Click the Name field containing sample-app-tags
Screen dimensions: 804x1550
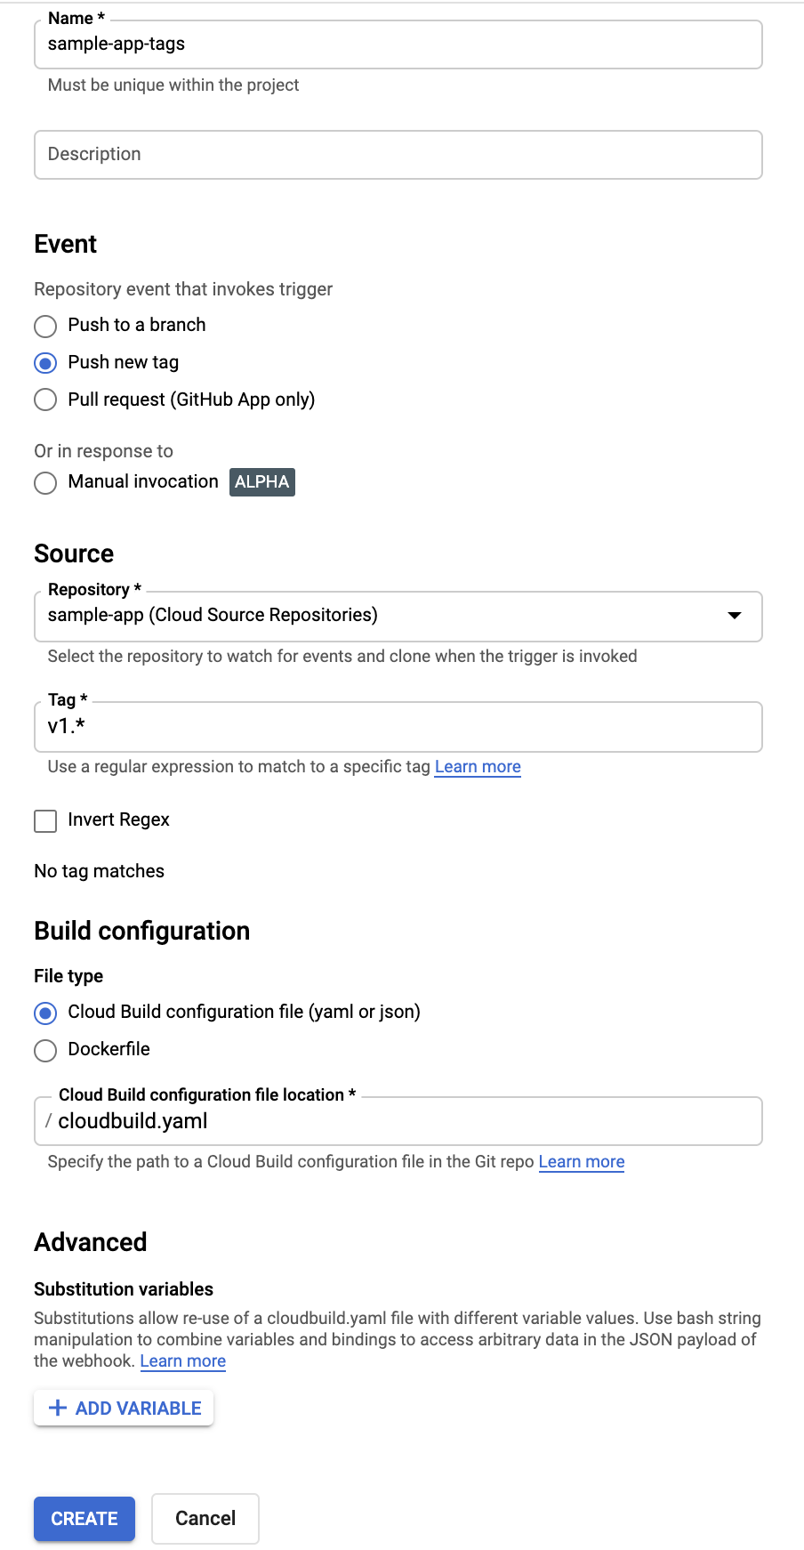(398, 44)
